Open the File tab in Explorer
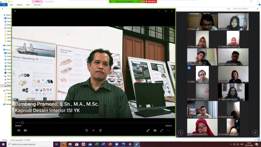 point(4,5)
